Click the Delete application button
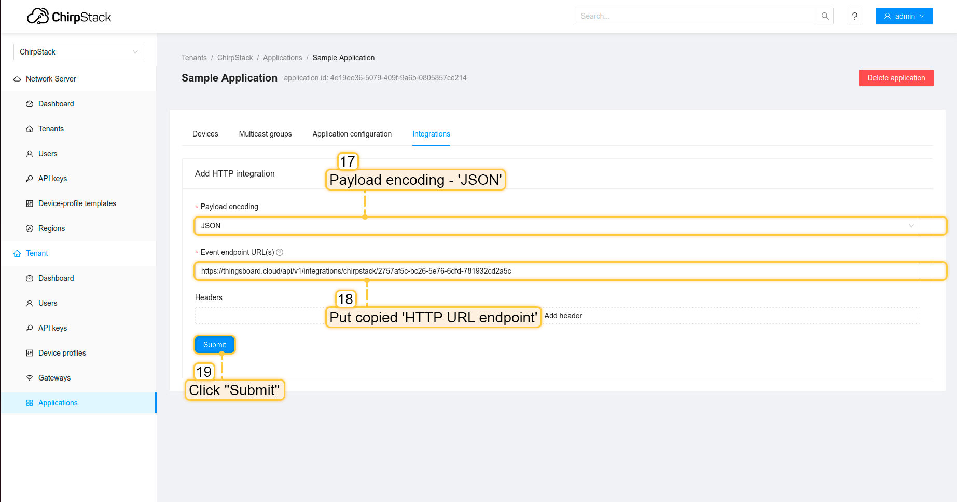This screenshot has width=957, height=502. coord(896,78)
